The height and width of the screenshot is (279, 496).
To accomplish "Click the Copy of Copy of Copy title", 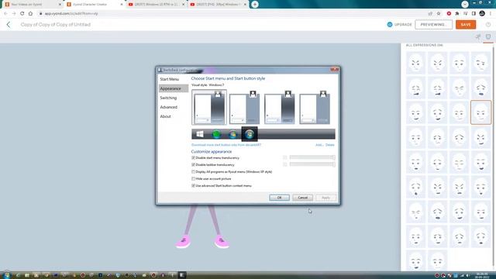I will tap(56, 24).
